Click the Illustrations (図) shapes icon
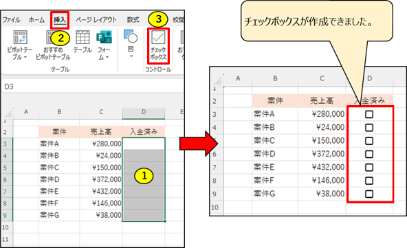The image size is (407, 248). 131,36
